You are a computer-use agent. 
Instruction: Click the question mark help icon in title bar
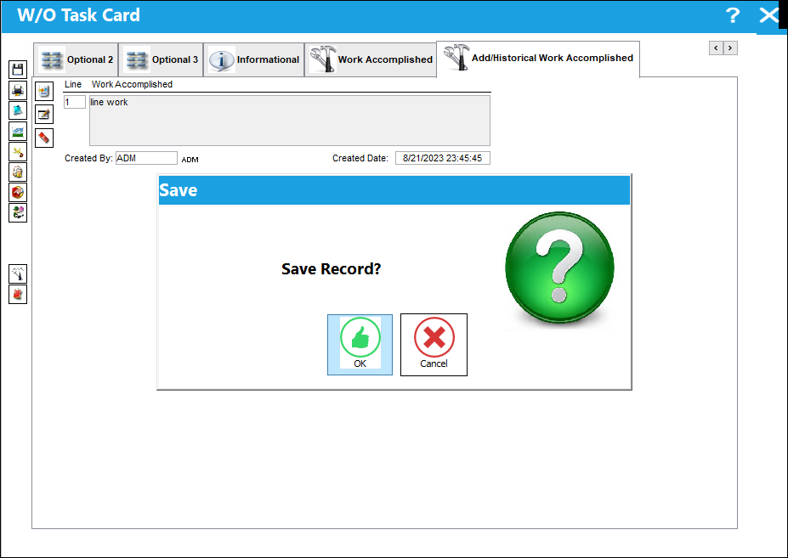coord(733,15)
